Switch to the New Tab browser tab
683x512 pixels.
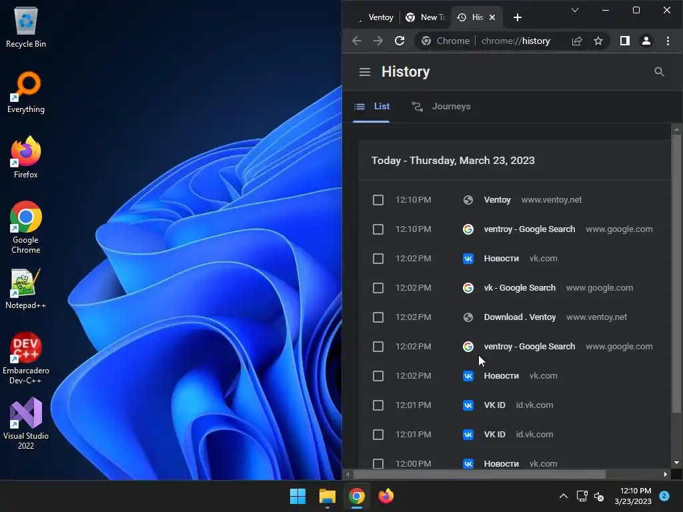[426, 17]
